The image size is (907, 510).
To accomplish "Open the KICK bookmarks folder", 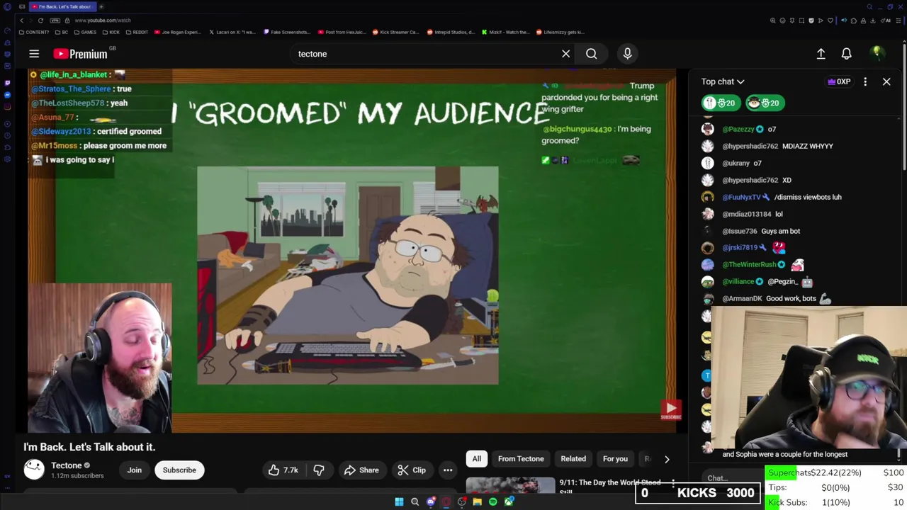I will (x=111, y=32).
